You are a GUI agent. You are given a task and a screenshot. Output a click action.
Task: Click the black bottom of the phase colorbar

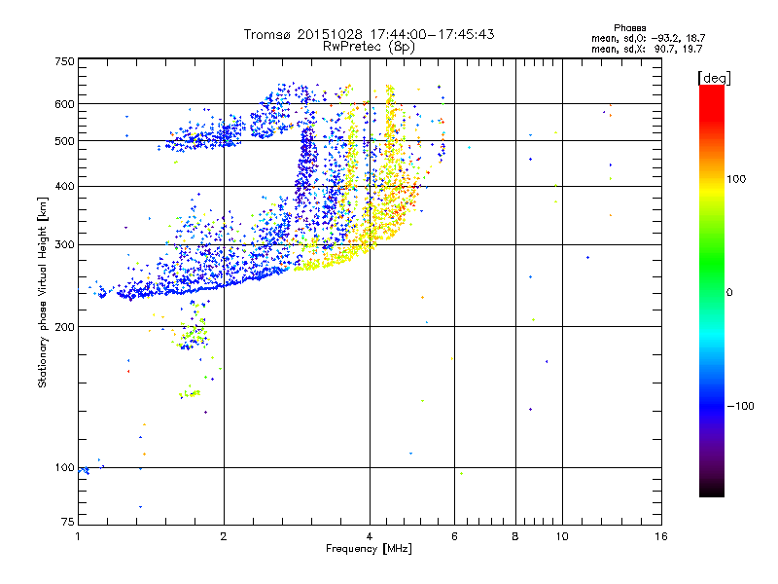tap(712, 490)
